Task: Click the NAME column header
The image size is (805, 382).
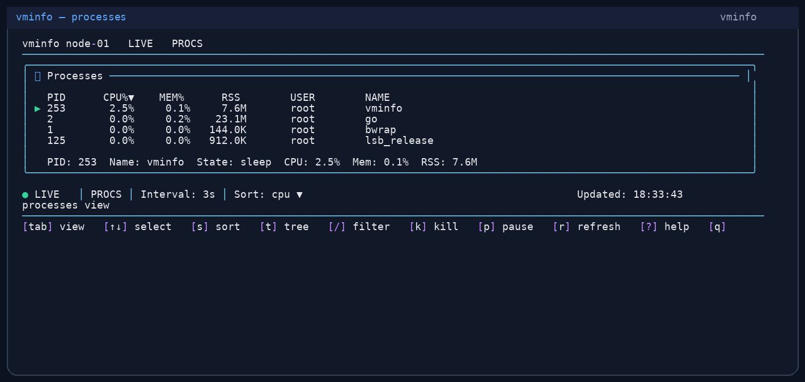Action: tap(378, 97)
